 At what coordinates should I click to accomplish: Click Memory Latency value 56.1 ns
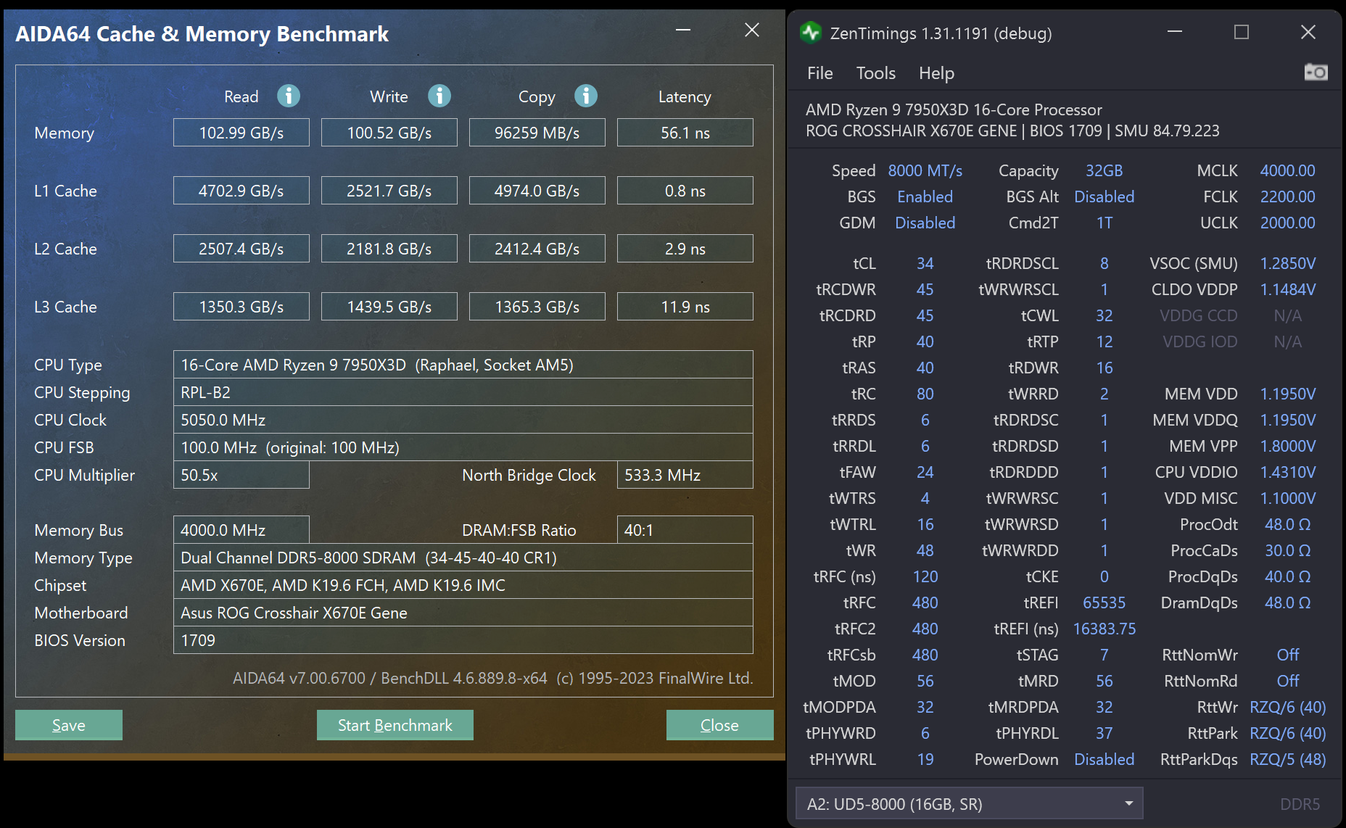coord(685,133)
